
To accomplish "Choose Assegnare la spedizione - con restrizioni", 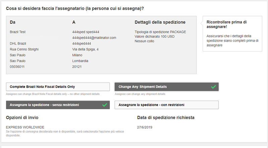I will (x=166, y=105).
